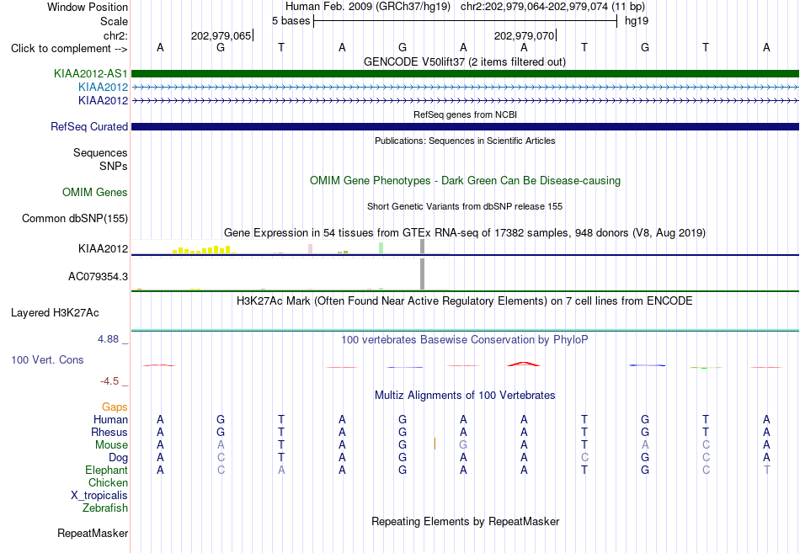Open 'Short Genetic Variants from dbSNP release 155' title

point(465,206)
